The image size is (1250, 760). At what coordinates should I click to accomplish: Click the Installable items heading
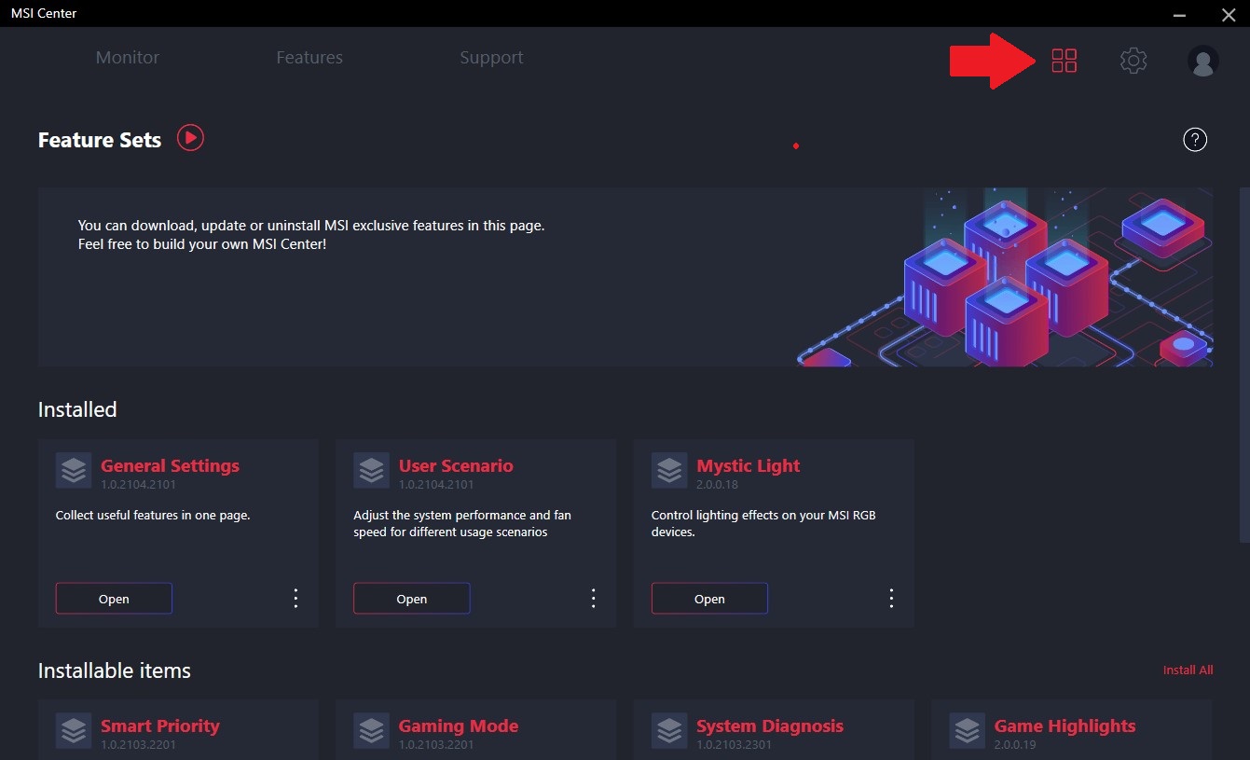(x=115, y=671)
